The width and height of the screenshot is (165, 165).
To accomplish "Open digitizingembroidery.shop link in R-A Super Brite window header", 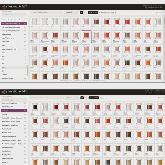I will [154, 8].
